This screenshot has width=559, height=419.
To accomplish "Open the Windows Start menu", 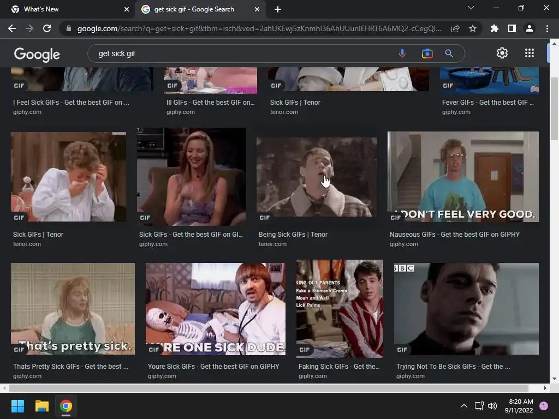I will [x=17, y=406].
